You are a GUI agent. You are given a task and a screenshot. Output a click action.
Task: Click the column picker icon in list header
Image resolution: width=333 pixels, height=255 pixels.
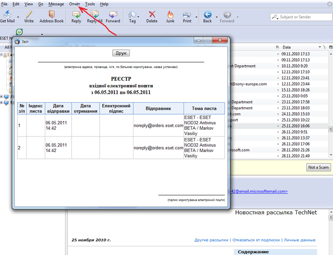pos(331,47)
